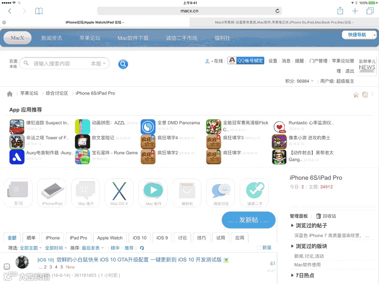
Task: Open the Safari share sheet
Action: click(340, 10)
